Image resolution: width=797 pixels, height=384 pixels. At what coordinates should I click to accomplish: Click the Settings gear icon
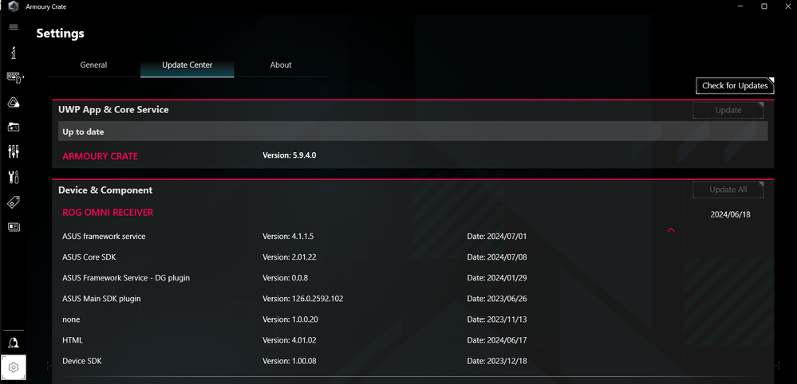click(14, 367)
